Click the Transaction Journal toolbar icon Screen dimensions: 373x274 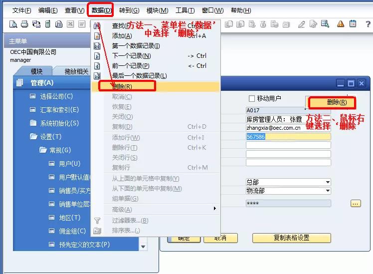coord(286,24)
